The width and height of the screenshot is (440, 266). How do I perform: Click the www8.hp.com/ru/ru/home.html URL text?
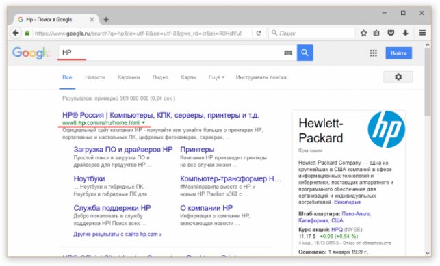[101, 123]
